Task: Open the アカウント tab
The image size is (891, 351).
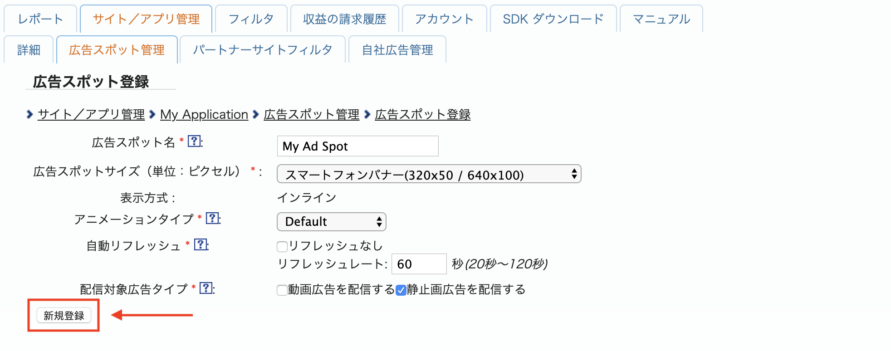Action: point(443,19)
